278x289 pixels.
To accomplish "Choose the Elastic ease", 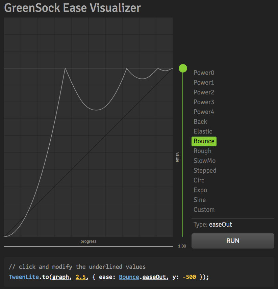I will tap(203, 132).
